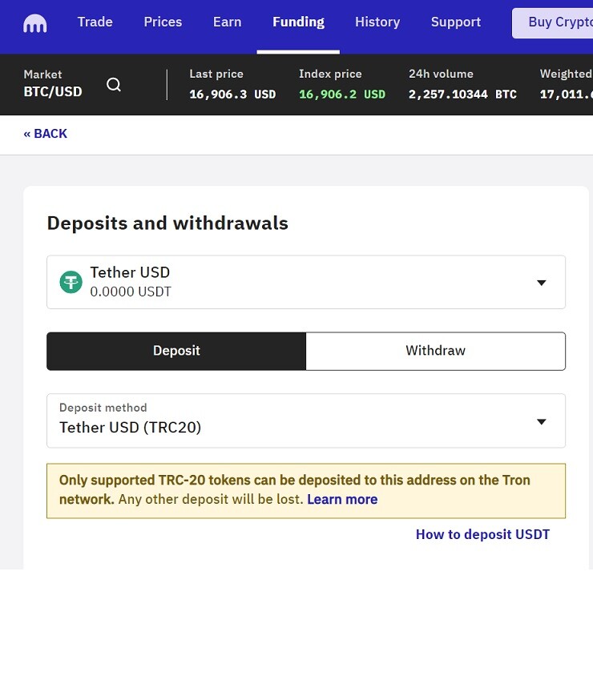
Task: Click the BTC/USD market label
Action: 53,92
